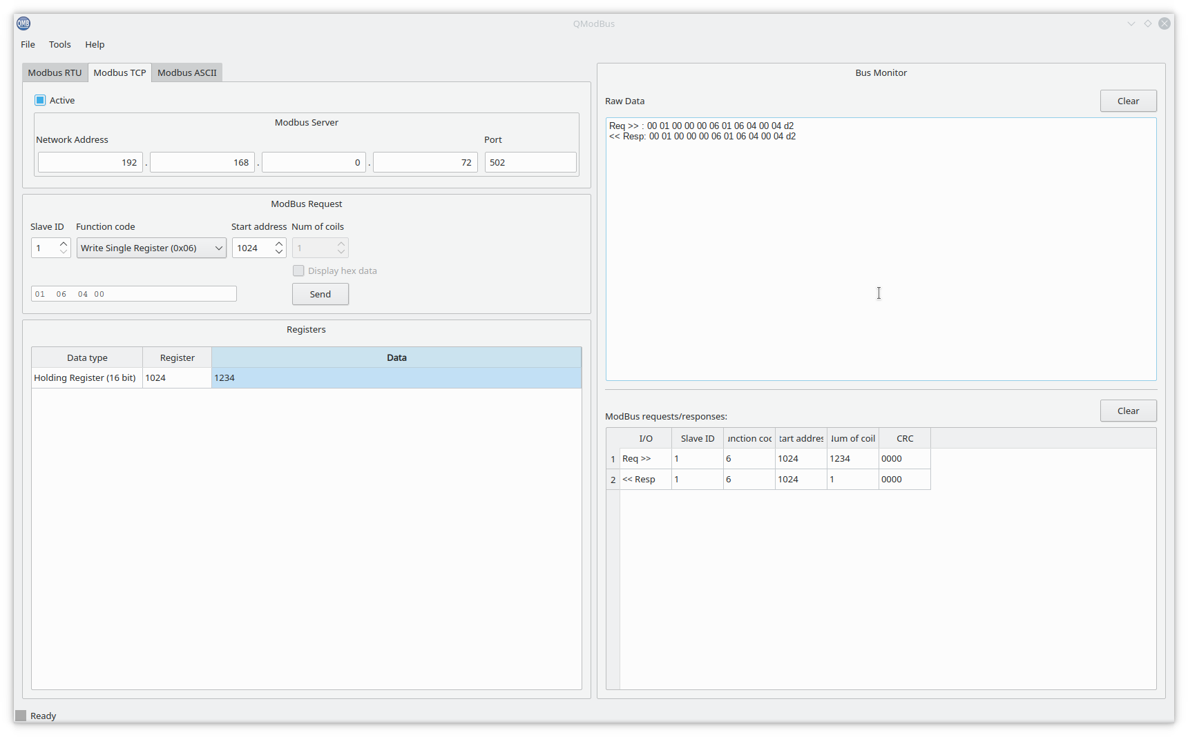Switch to the Modbus ASCII tab
The width and height of the screenshot is (1188, 737).
coord(186,72)
